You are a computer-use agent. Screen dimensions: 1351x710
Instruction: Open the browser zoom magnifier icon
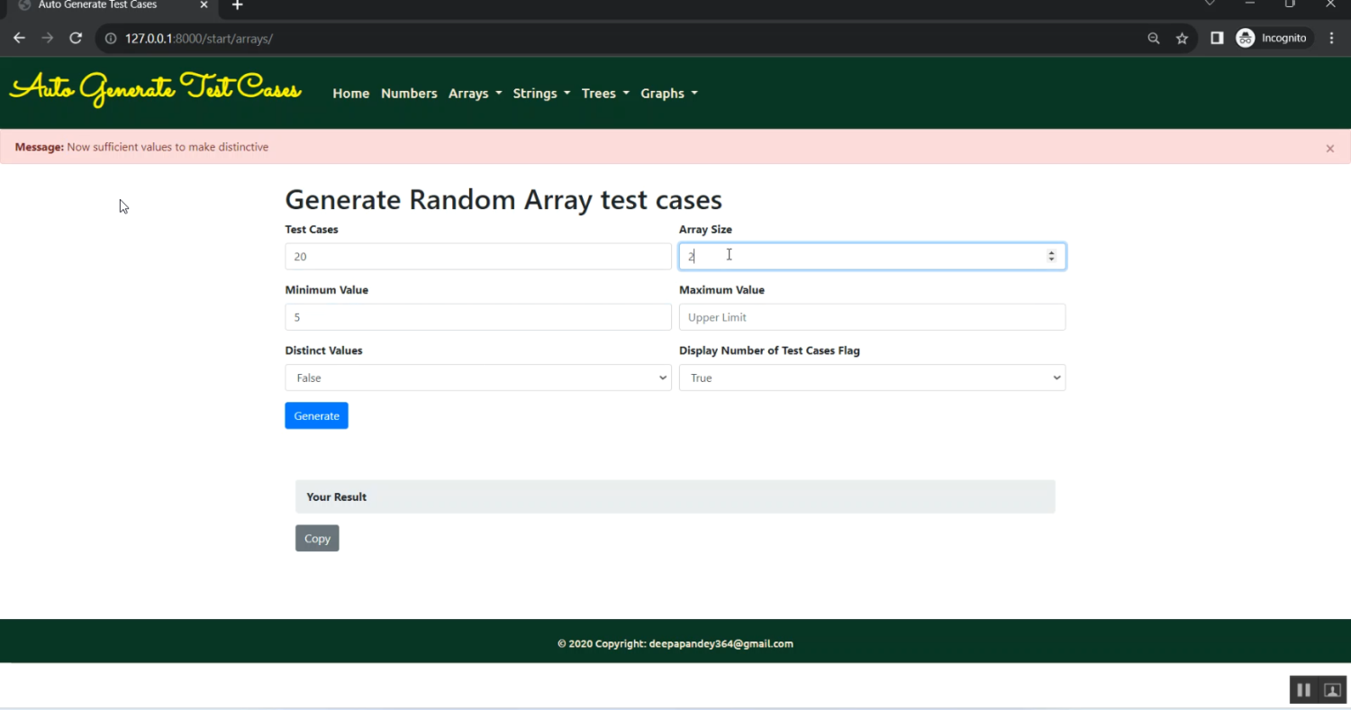click(1153, 38)
